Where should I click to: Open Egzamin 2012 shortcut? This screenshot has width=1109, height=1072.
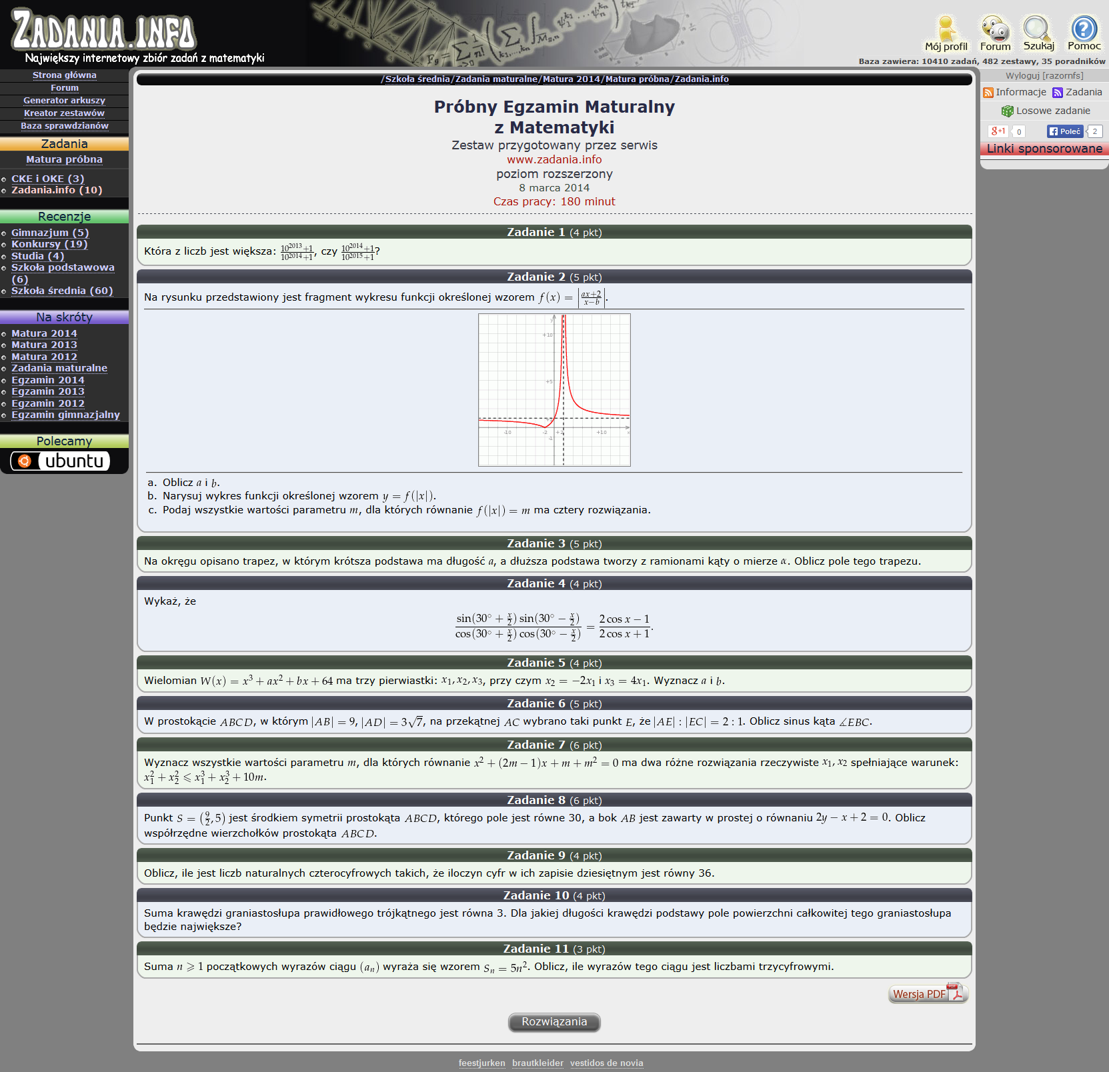(x=48, y=403)
